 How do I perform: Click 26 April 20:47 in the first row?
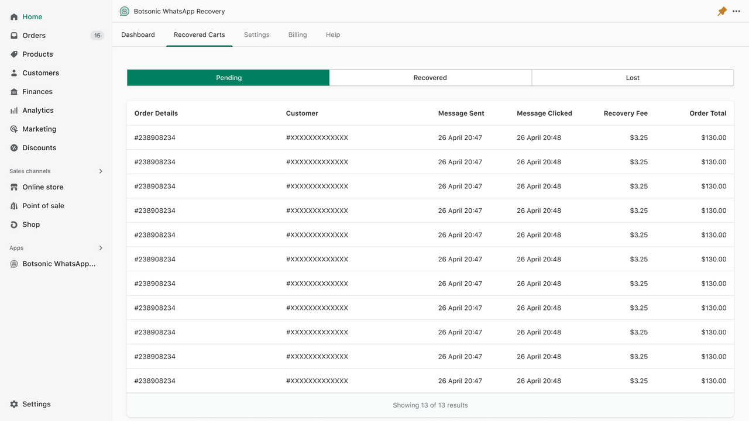coord(460,138)
